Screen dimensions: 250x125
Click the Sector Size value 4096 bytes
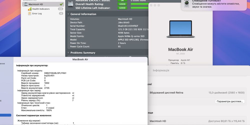coord(123,33)
